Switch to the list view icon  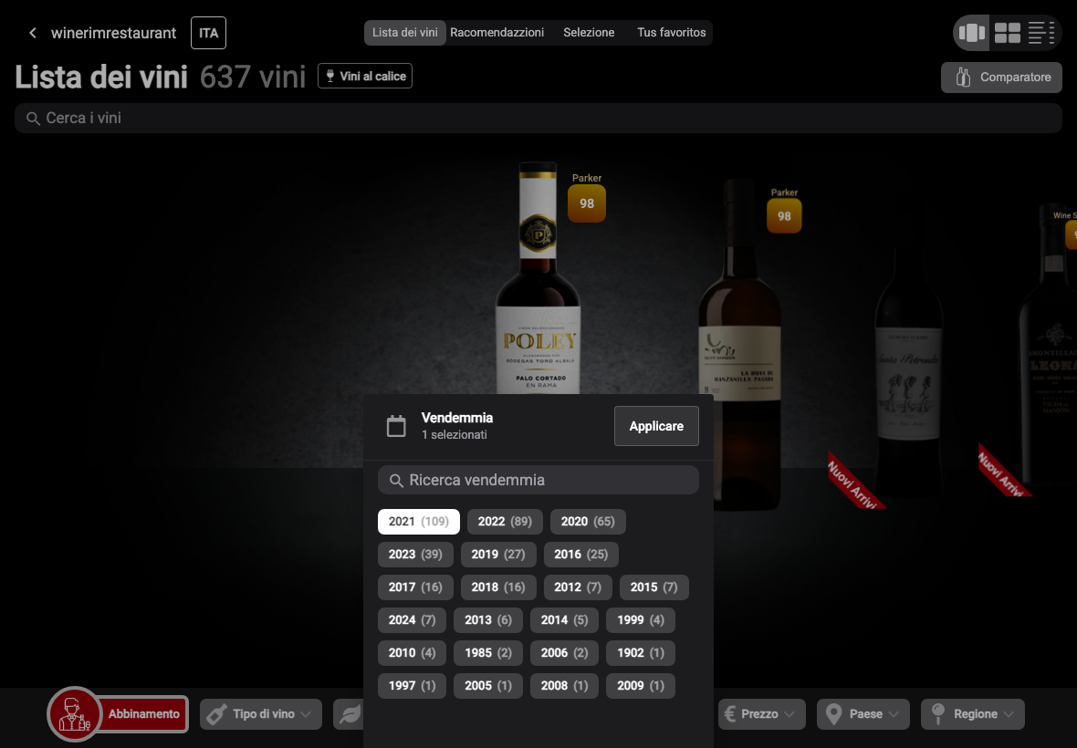pos(1041,32)
